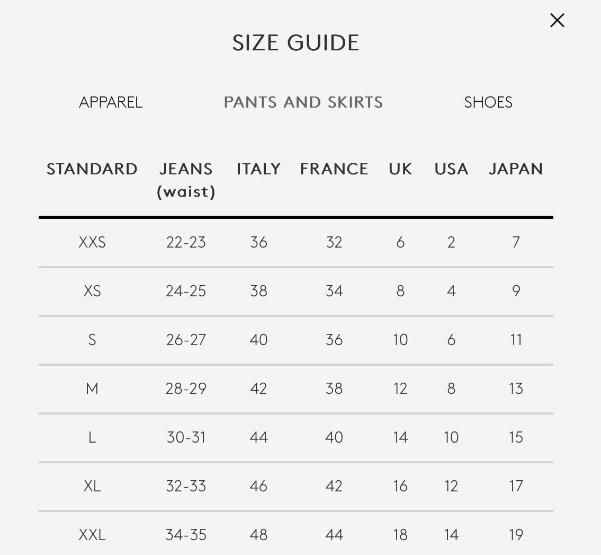The width and height of the screenshot is (601, 555).
Task: Close the Size Guide dialog
Action: 557,21
